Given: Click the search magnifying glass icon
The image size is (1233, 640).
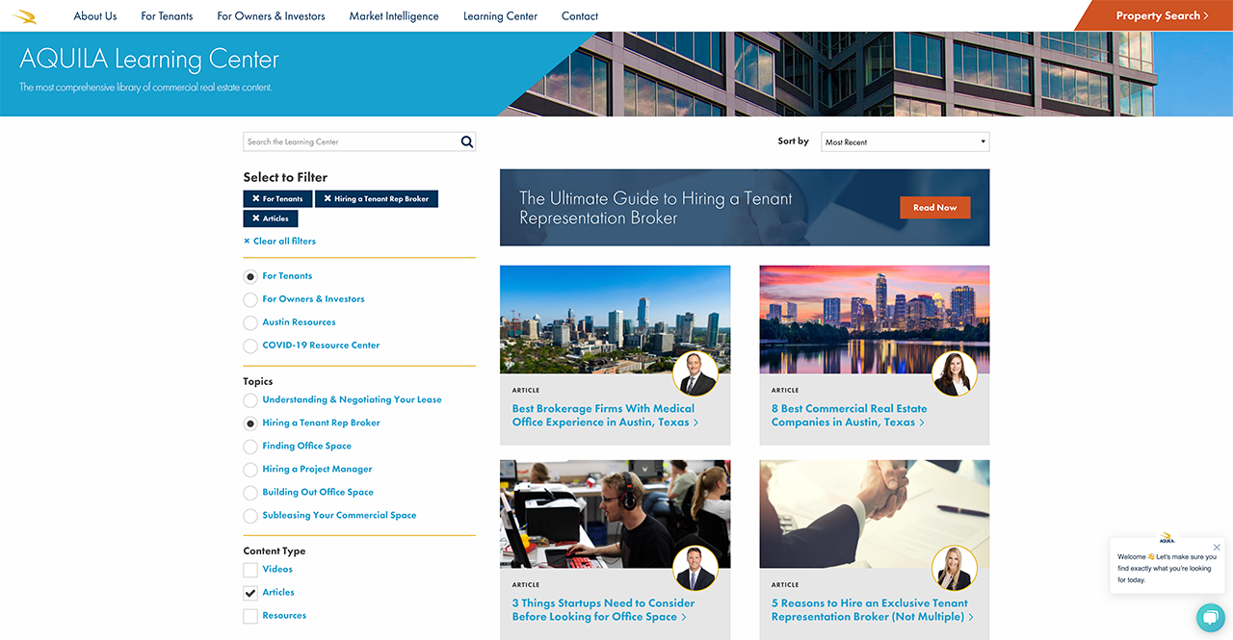Looking at the screenshot, I should pos(467,142).
